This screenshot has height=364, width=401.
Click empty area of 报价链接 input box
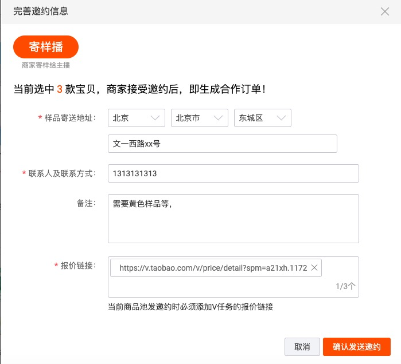point(229,286)
